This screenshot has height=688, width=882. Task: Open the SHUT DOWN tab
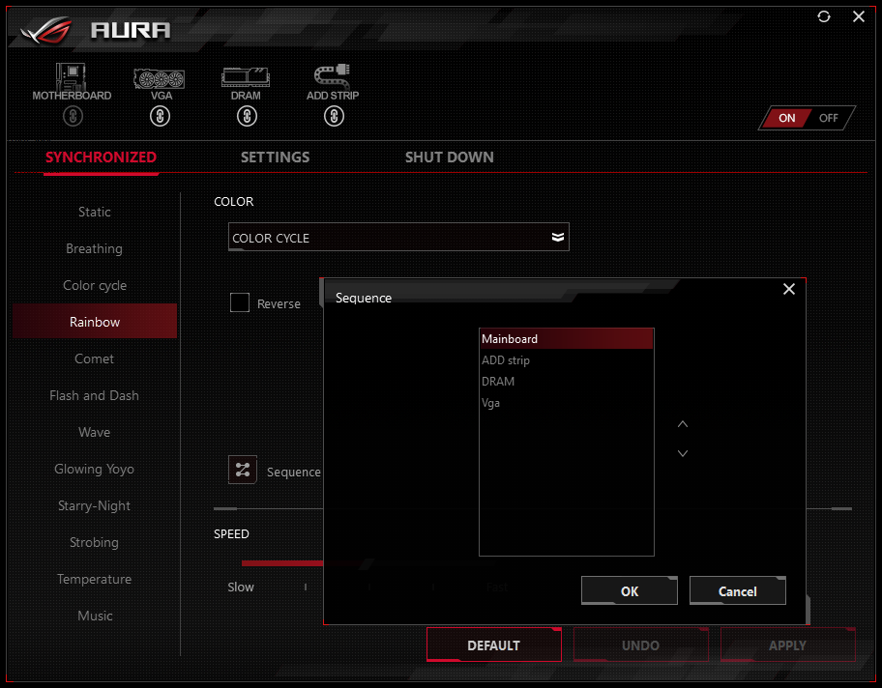pos(450,158)
